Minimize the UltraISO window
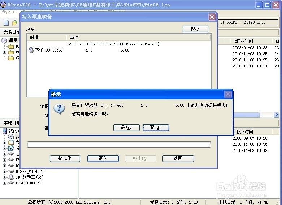Viewport: 282px width, 205px height. click(259, 5)
